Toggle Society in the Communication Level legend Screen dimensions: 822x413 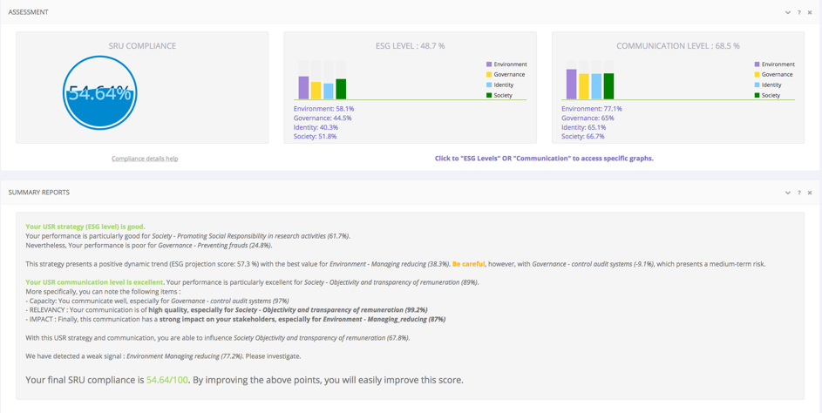click(x=771, y=95)
